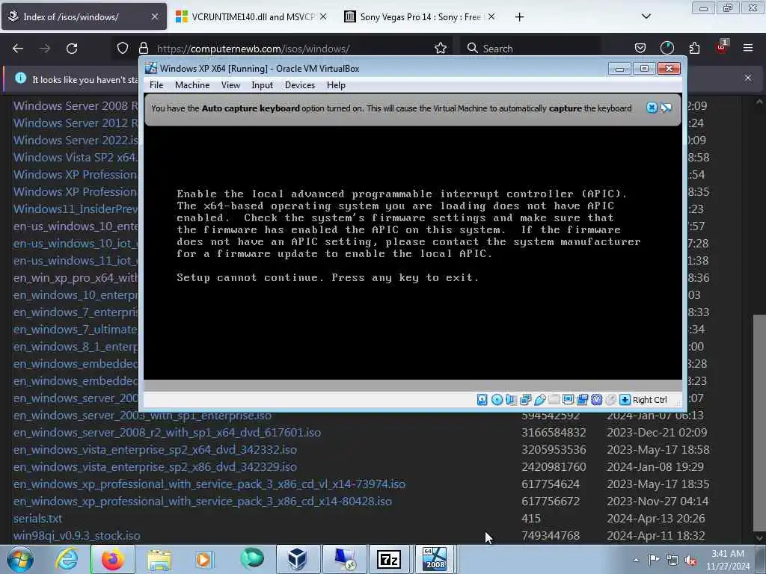Open the VirtualBox Manager cube taskbar icon
The height and width of the screenshot is (574, 766).
point(297,559)
